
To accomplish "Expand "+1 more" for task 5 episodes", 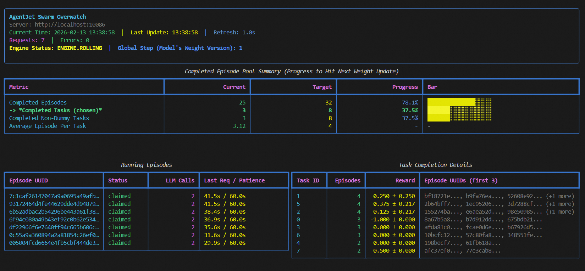I will click(x=560, y=204).
